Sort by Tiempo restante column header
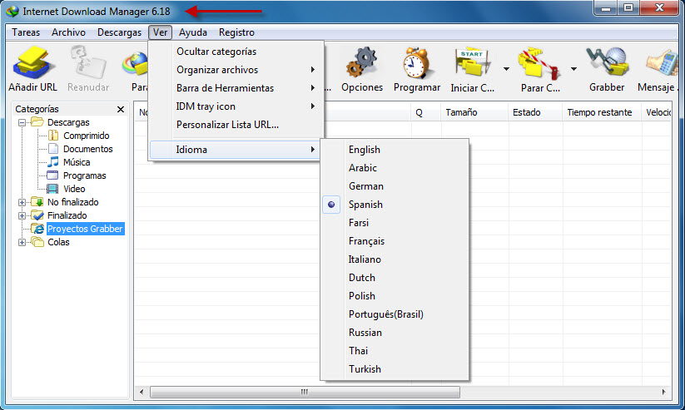 click(x=602, y=112)
